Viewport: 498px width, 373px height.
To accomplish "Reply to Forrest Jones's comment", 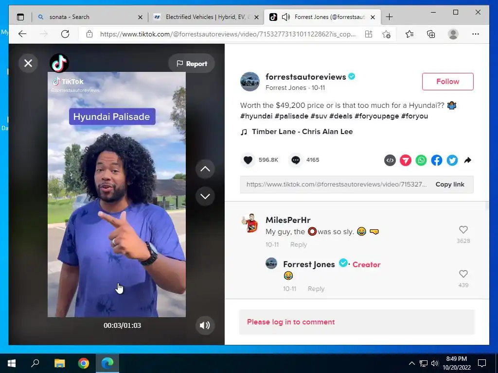I will [x=316, y=288].
